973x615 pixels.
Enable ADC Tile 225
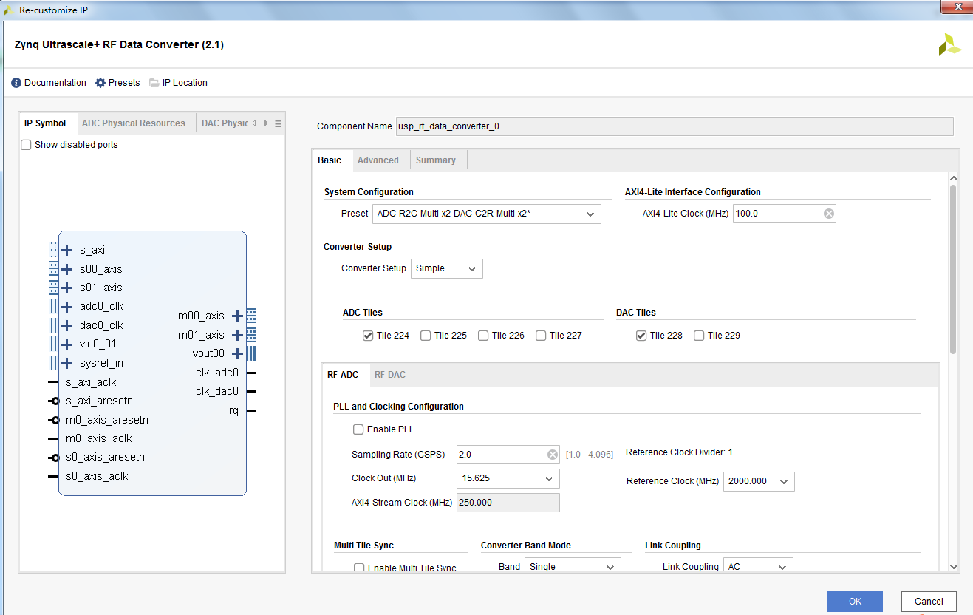(x=426, y=335)
